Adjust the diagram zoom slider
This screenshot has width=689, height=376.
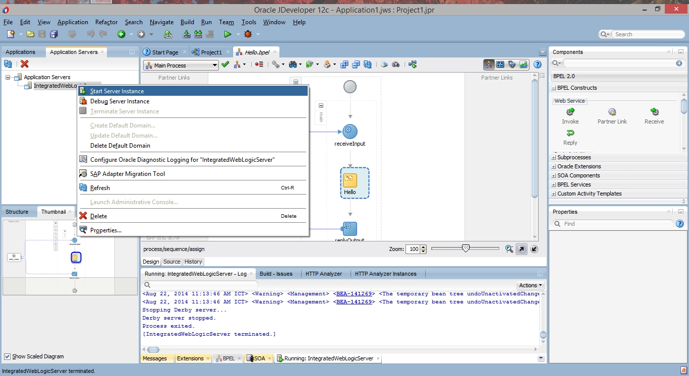466,248
